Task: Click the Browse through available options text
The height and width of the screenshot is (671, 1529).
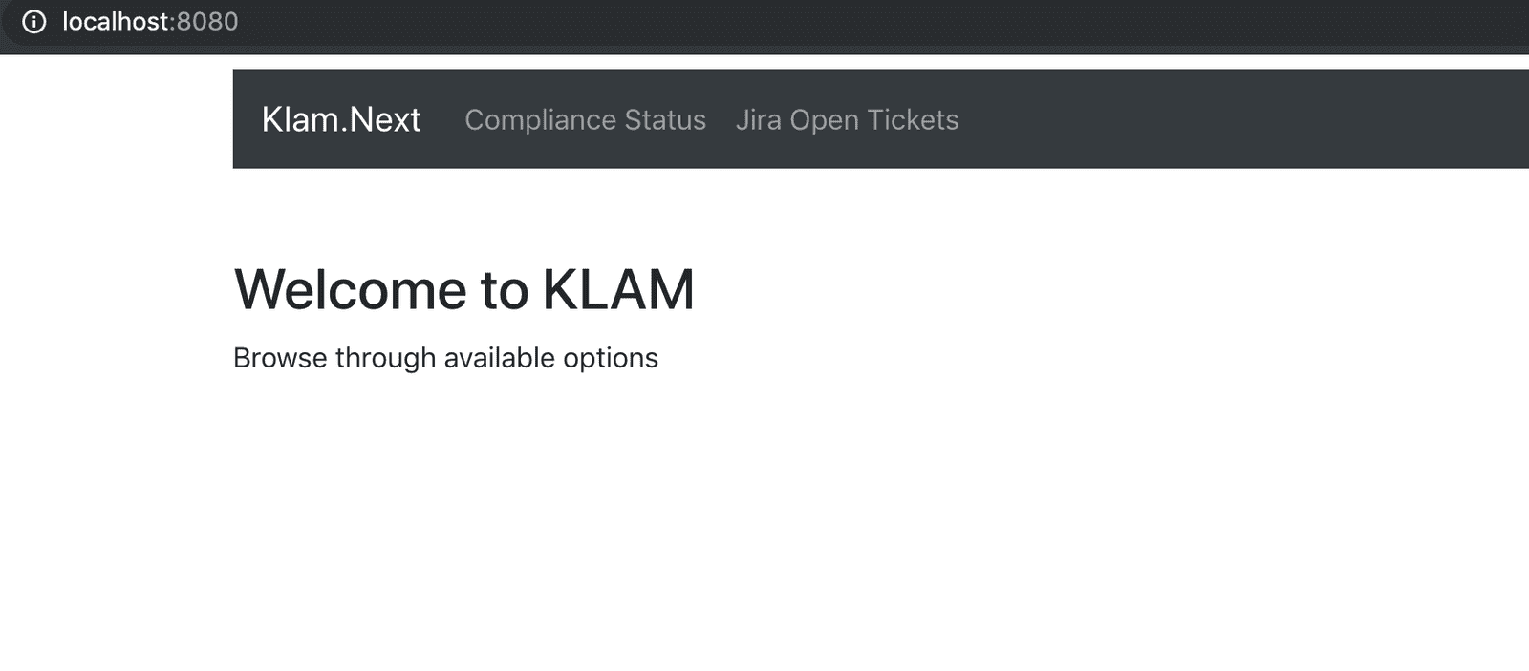Action: (x=445, y=358)
